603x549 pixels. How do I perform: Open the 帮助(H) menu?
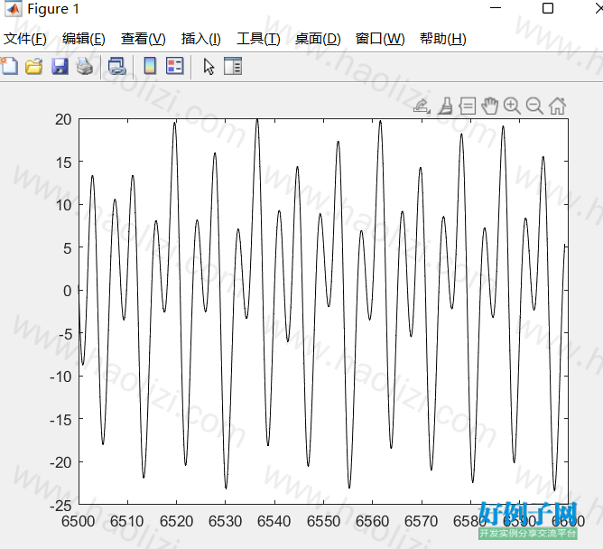pos(442,39)
